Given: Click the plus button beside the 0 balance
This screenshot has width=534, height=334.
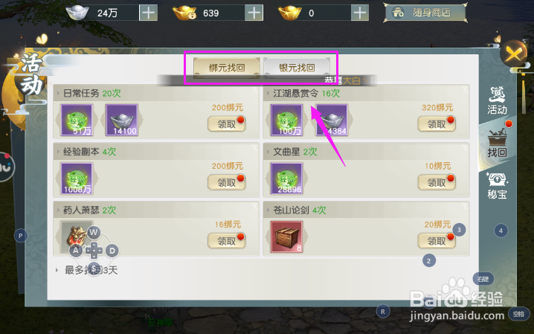Looking at the screenshot, I should coord(360,13).
